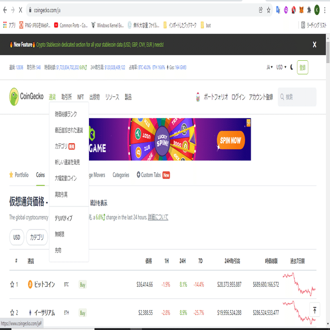The height and width of the screenshot is (330, 330).
Task: Sort table by 時価総額 header
Action: point(271,261)
